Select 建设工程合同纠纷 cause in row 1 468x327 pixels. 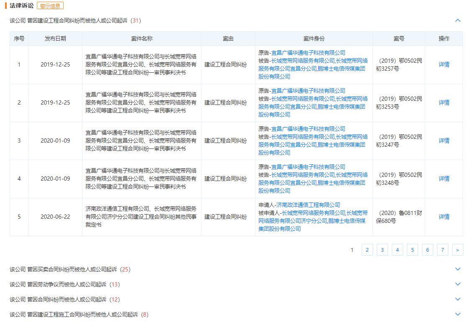click(x=226, y=64)
